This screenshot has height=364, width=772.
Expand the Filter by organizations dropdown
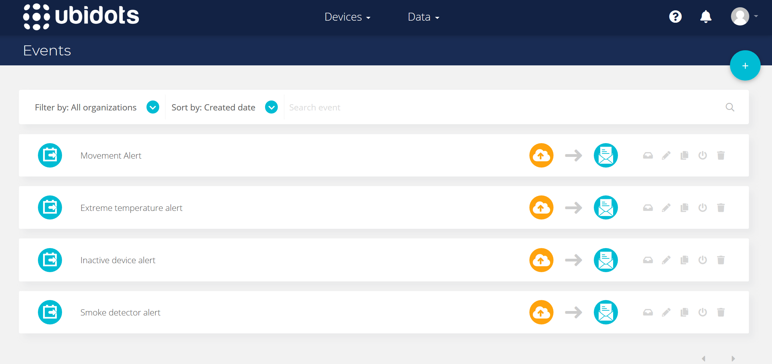pyautogui.click(x=153, y=107)
